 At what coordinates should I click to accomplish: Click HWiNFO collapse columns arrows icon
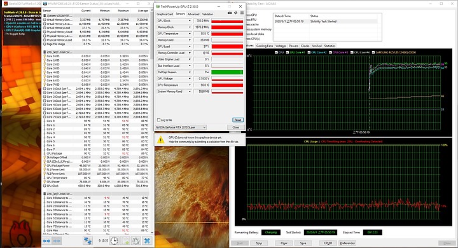[x=57, y=241]
